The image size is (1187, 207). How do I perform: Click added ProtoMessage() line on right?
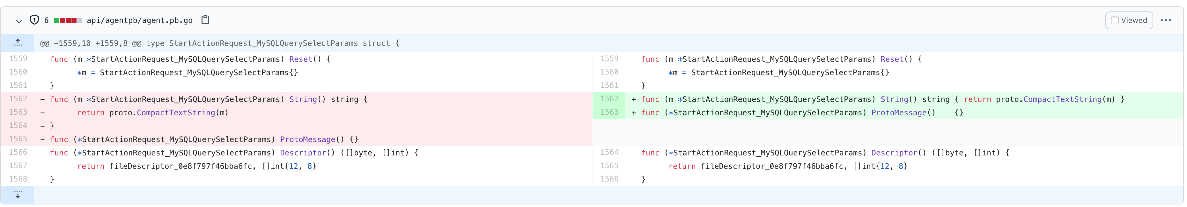[802, 113]
